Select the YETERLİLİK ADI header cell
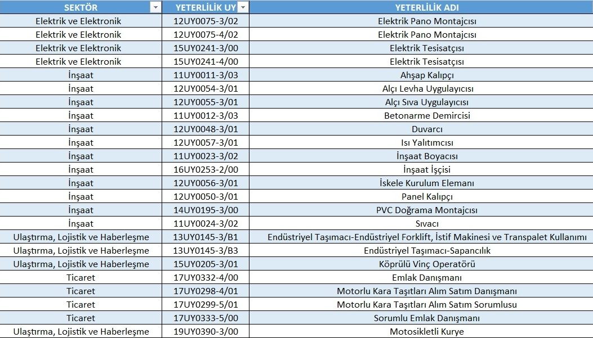The width and height of the screenshot is (593, 338). pyautogui.click(x=426, y=7)
